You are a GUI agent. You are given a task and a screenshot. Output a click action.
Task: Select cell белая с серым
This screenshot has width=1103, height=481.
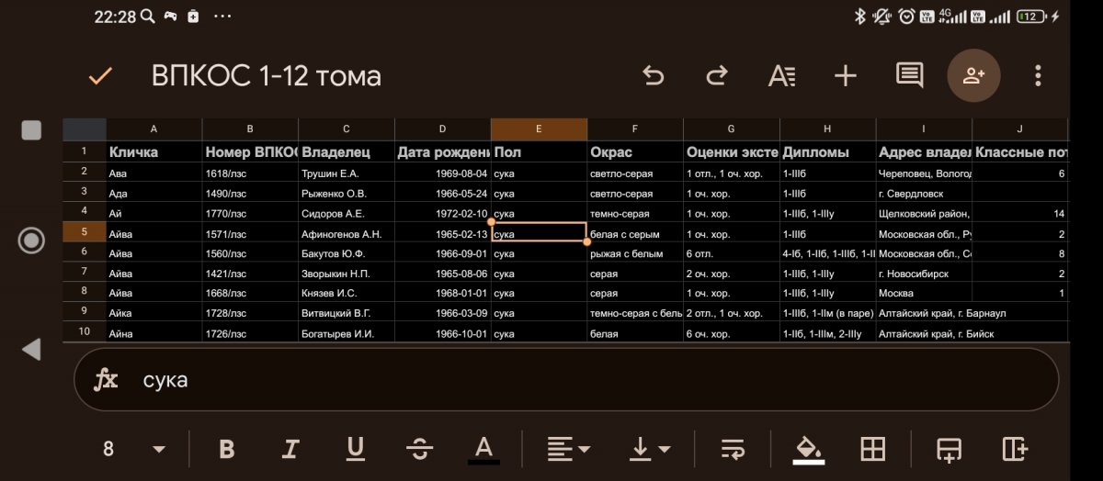(x=635, y=233)
